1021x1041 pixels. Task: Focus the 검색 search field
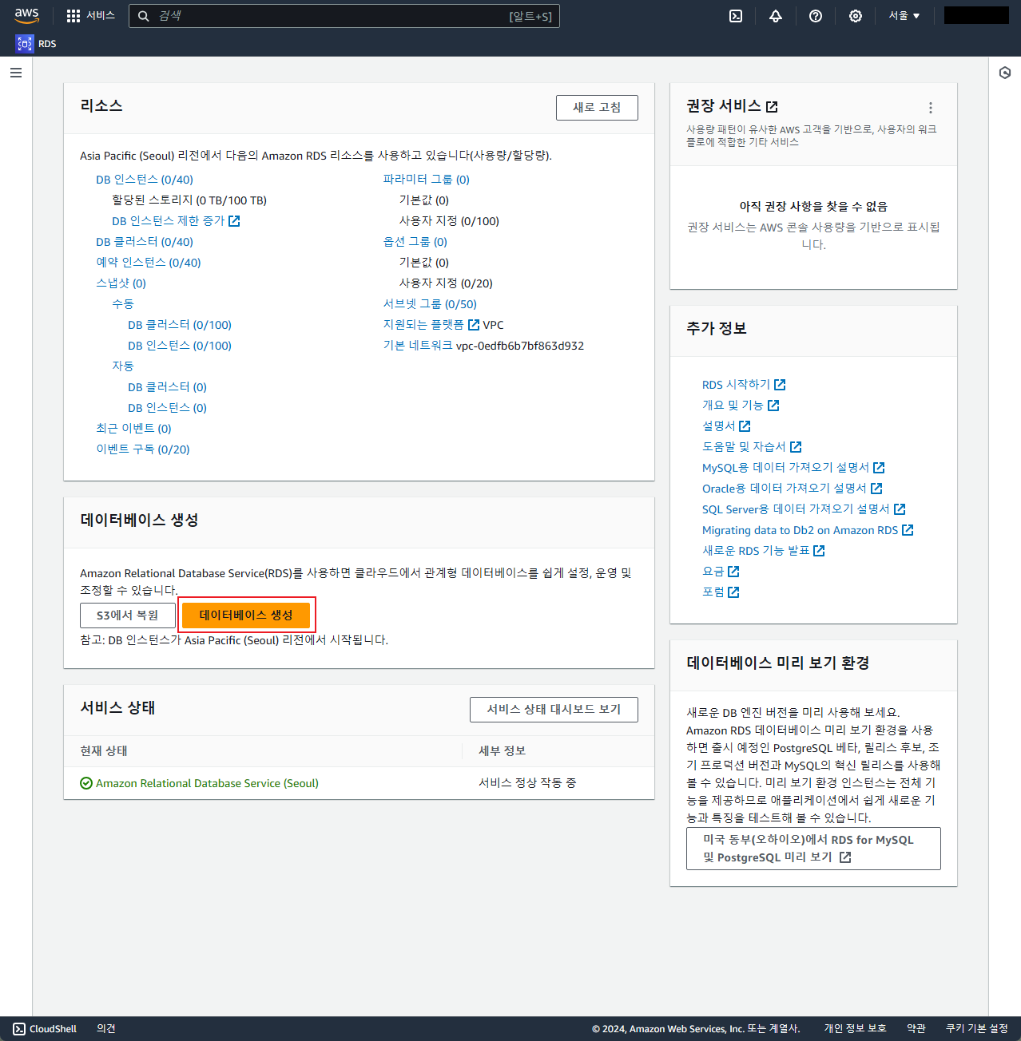(x=344, y=16)
